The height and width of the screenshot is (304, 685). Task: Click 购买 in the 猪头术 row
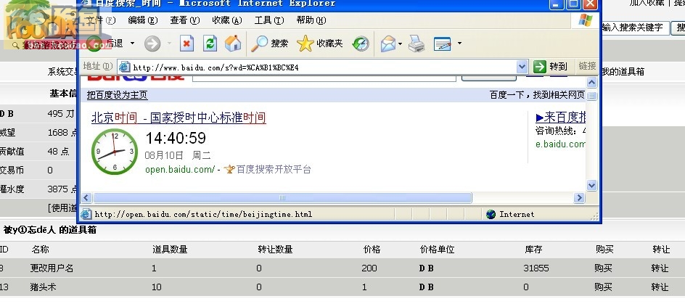(603, 287)
